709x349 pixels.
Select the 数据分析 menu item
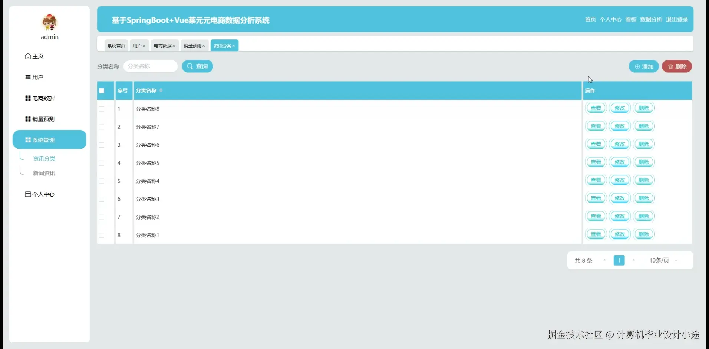point(651,19)
